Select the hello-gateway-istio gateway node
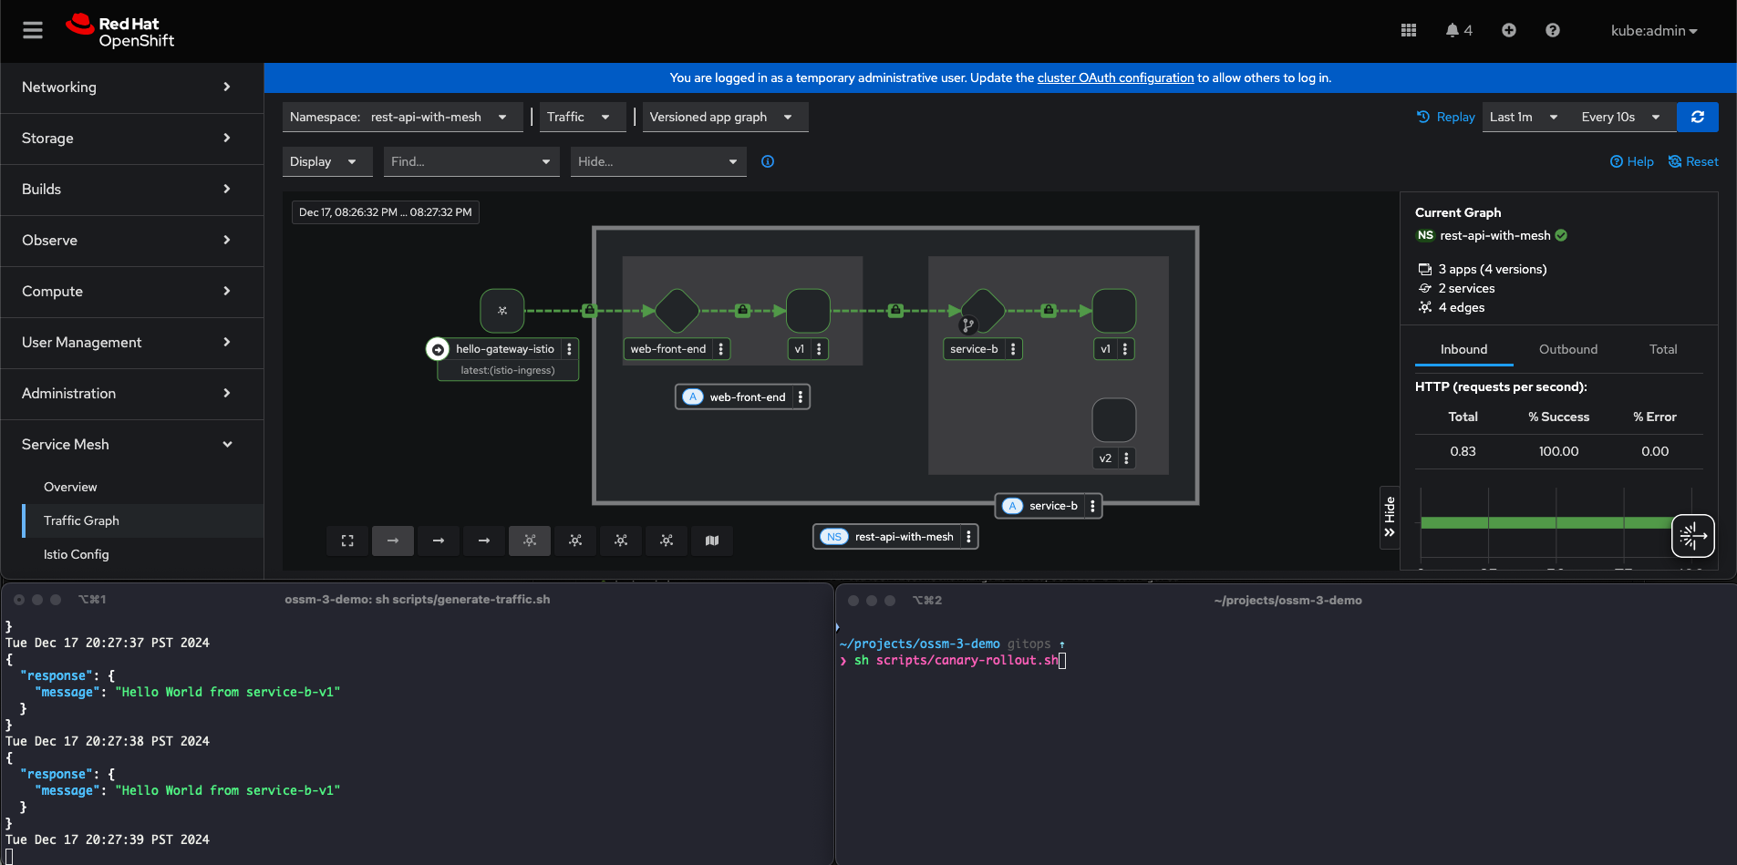 (x=502, y=311)
